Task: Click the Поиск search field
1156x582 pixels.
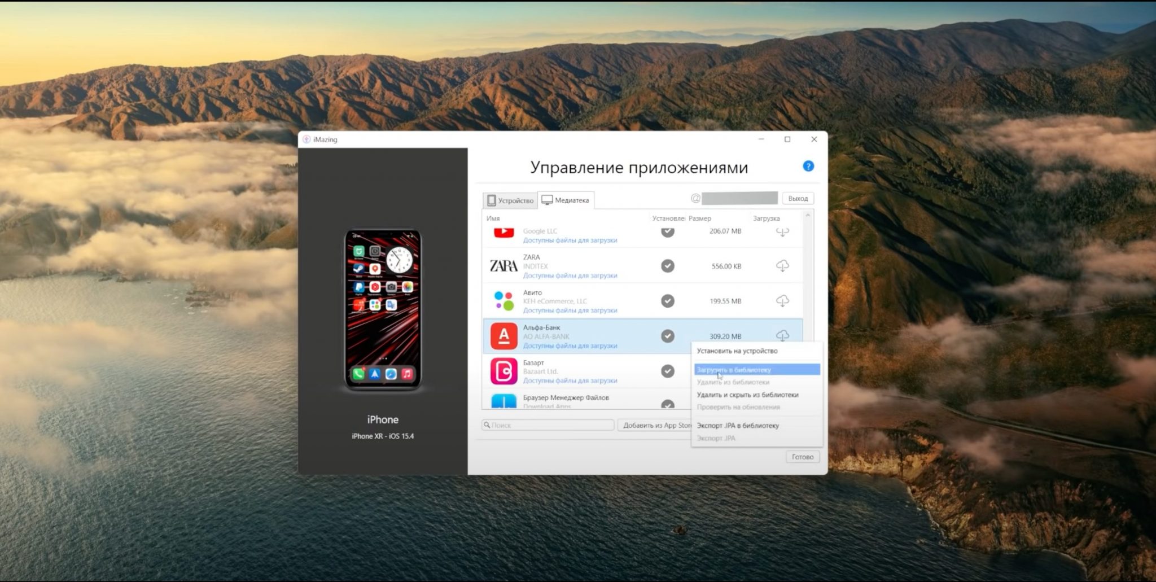Action: 548,425
